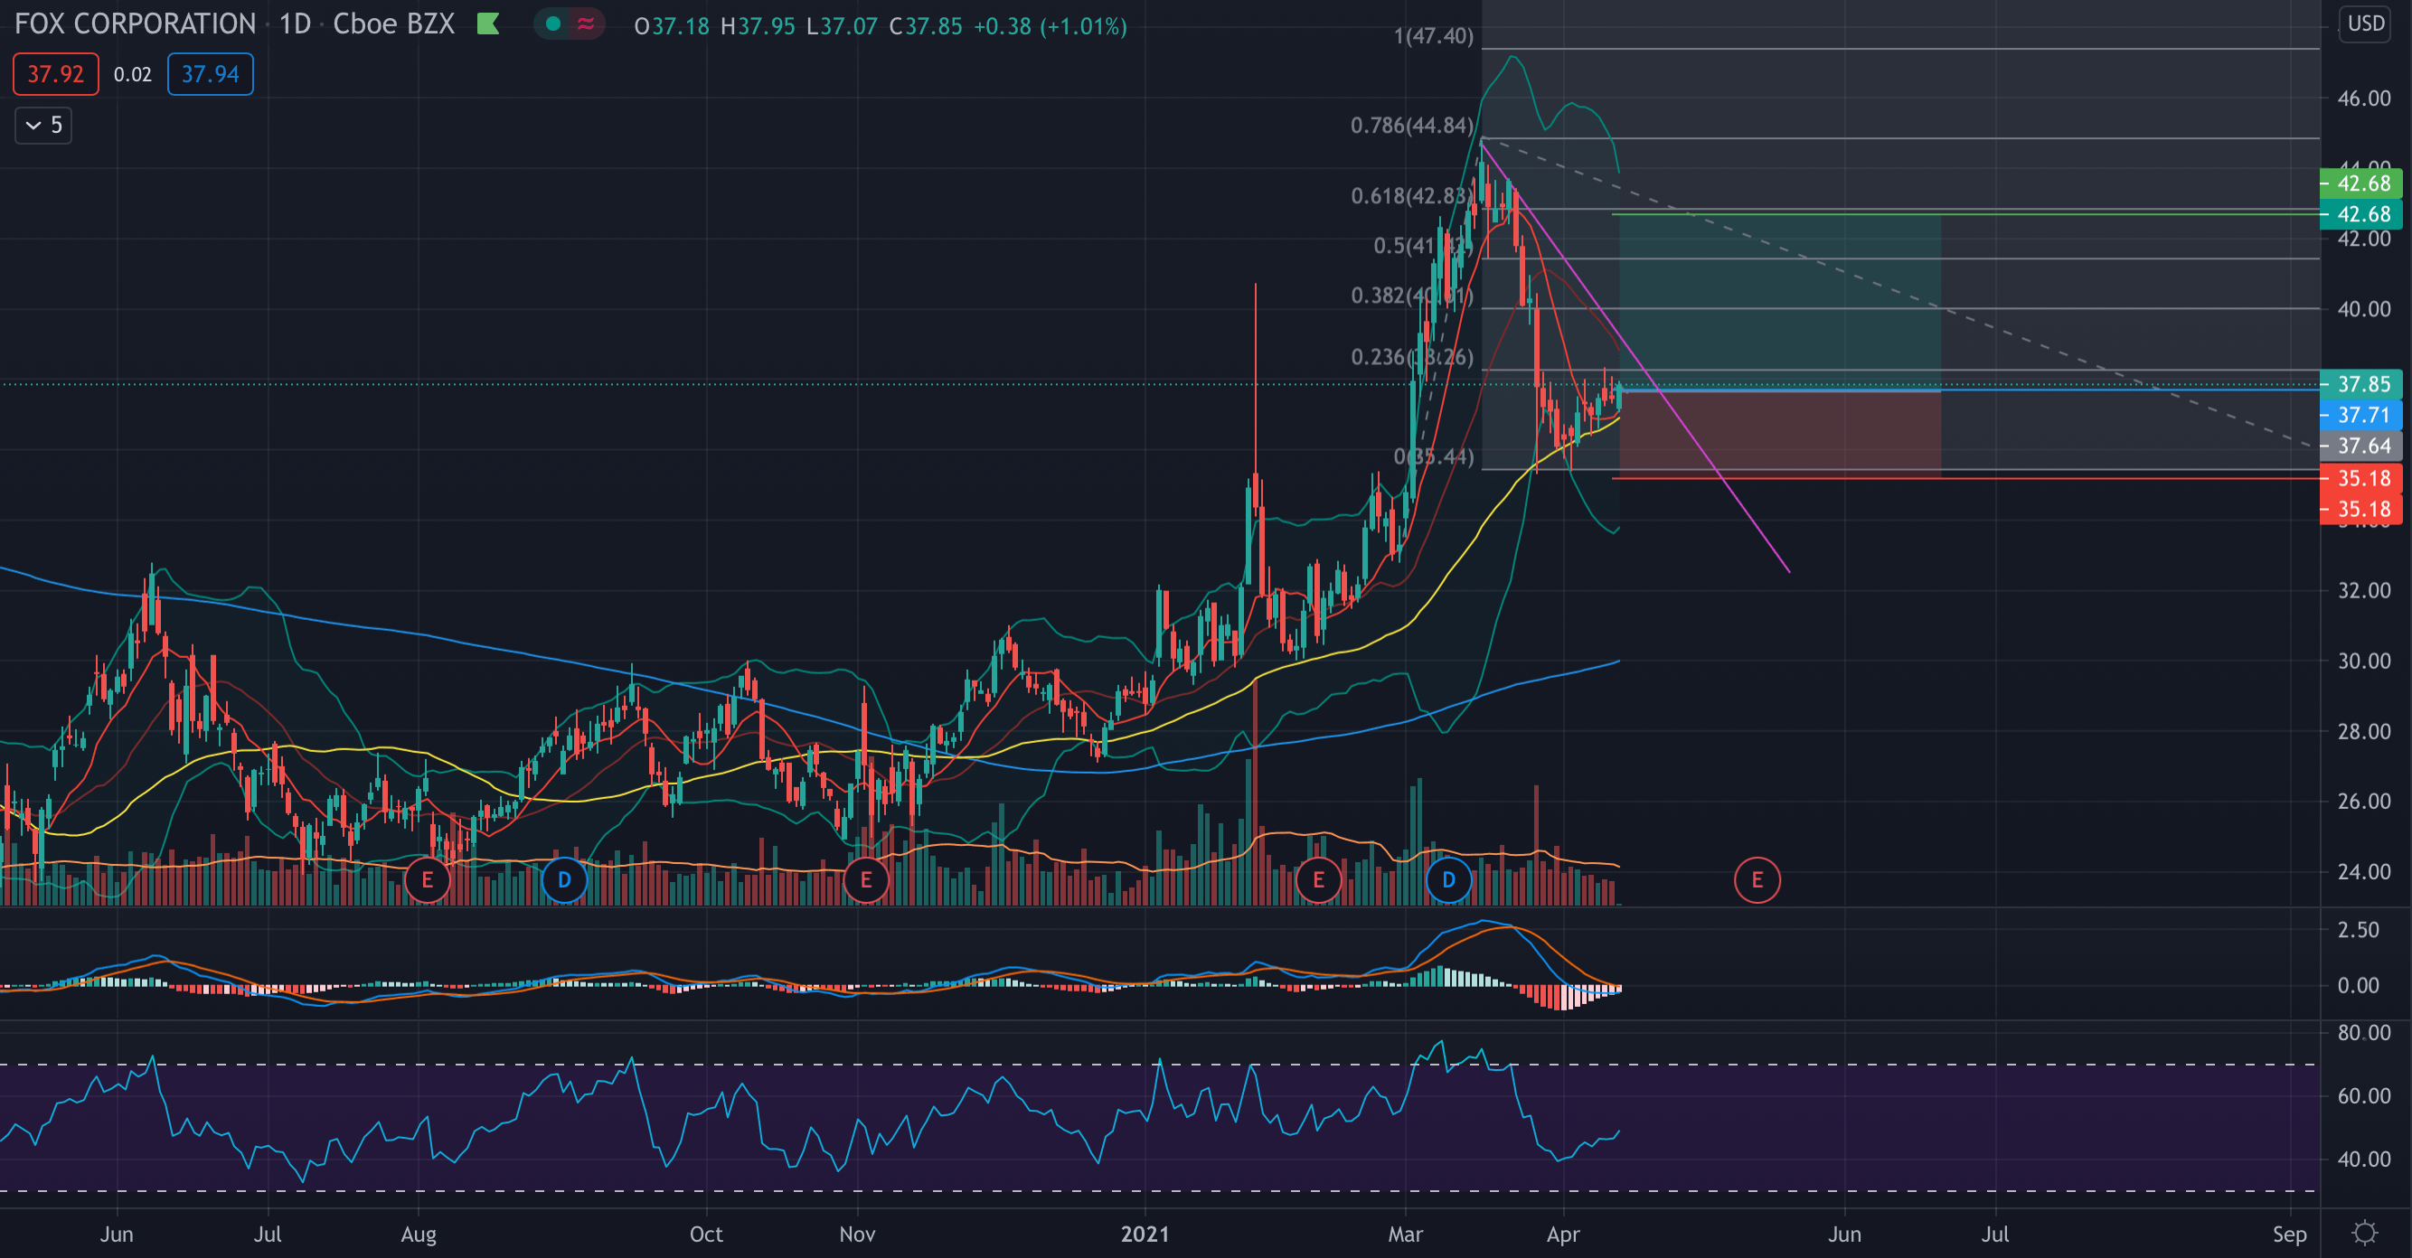Open the dividend marker between Aug and Oct
Image resolution: width=2412 pixels, height=1258 pixels.
click(565, 880)
